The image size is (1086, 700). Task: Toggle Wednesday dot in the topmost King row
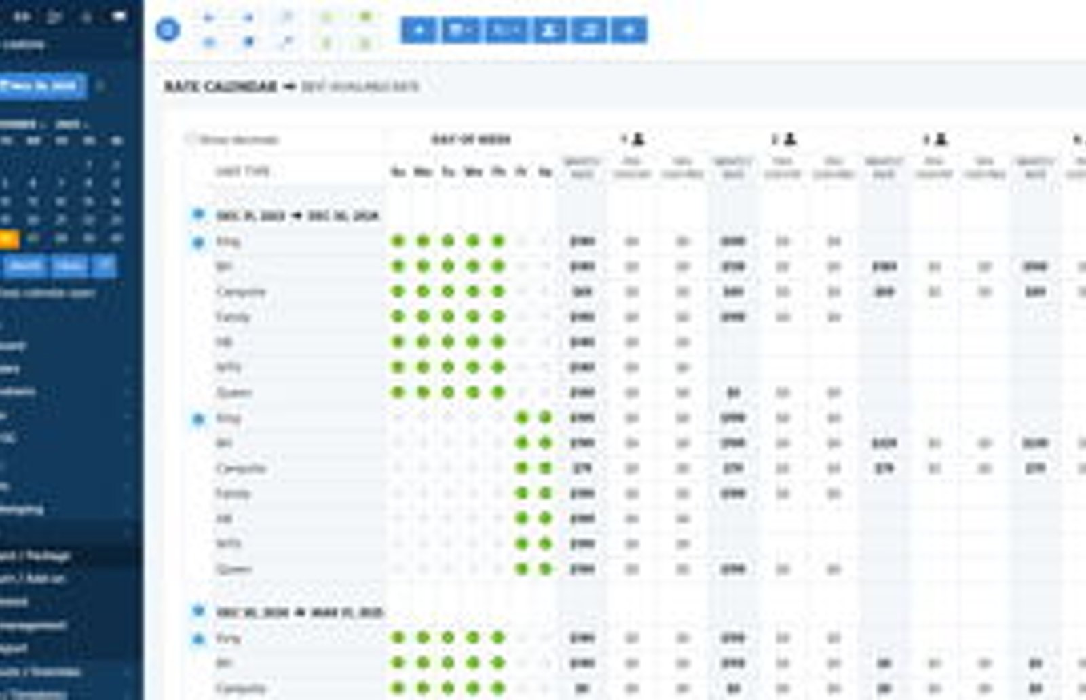tap(473, 241)
